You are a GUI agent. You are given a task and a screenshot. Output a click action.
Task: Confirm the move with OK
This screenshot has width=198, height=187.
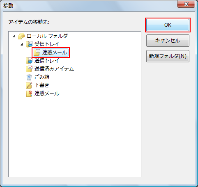(x=168, y=25)
